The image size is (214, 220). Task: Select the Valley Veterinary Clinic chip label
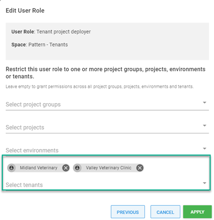[109, 168]
